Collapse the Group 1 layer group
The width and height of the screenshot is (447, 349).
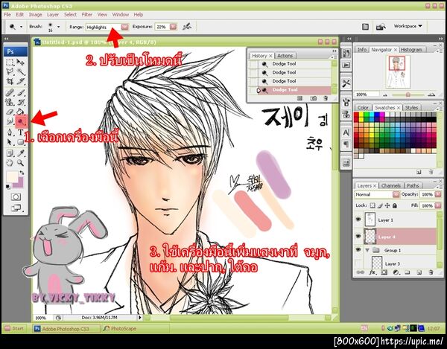click(x=367, y=250)
